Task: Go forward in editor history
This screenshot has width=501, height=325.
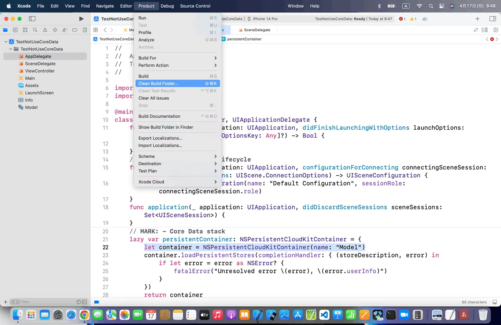Action: tap(111, 30)
